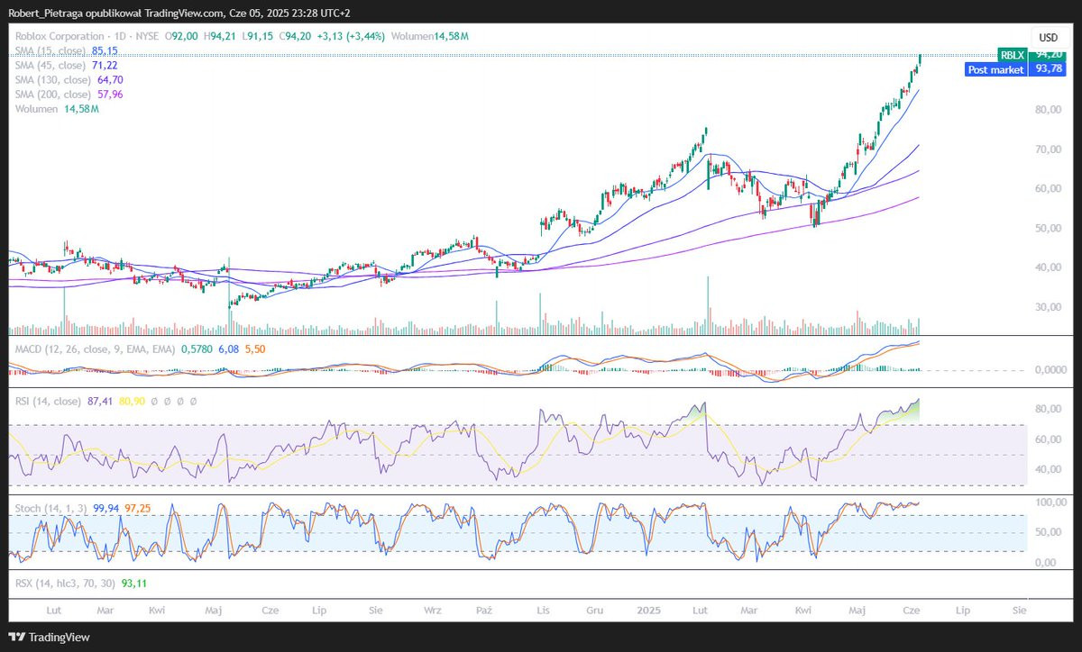Click the RBLX symbol tag on price axis
The height and width of the screenshot is (652, 1082).
point(1013,55)
